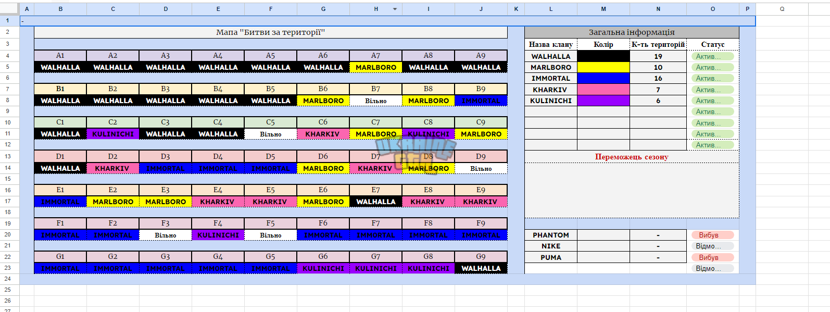
Task: Select the Вільно cell under territory B7
Action: click(376, 101)
